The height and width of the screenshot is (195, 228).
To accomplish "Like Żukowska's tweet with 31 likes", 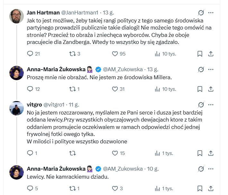I will coord(115,89).
